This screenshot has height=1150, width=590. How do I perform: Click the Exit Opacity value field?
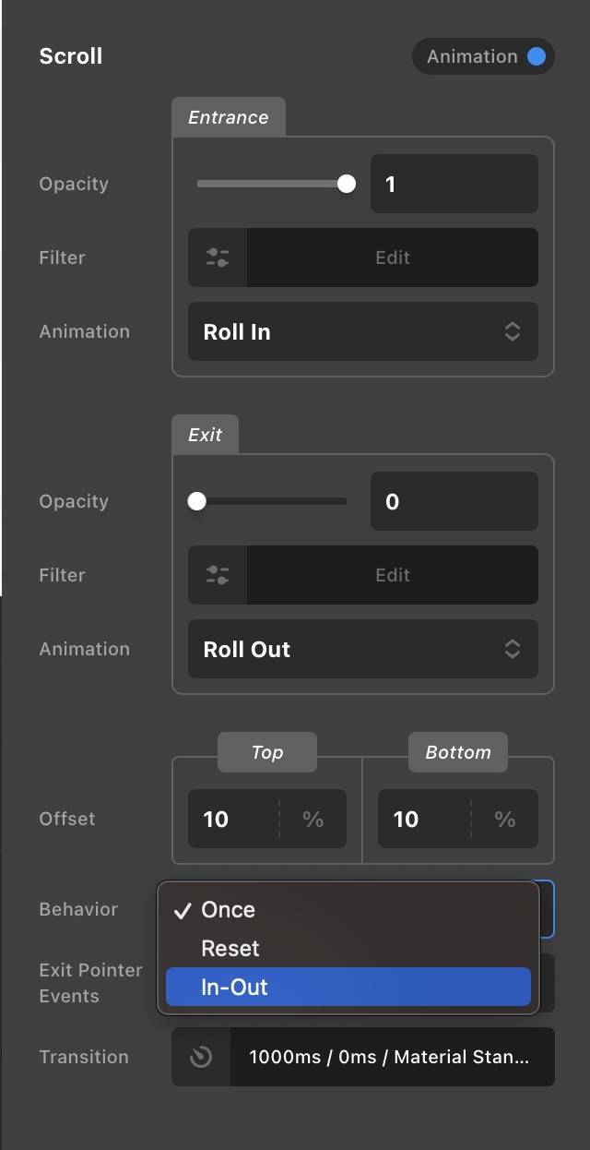[454, 501]
